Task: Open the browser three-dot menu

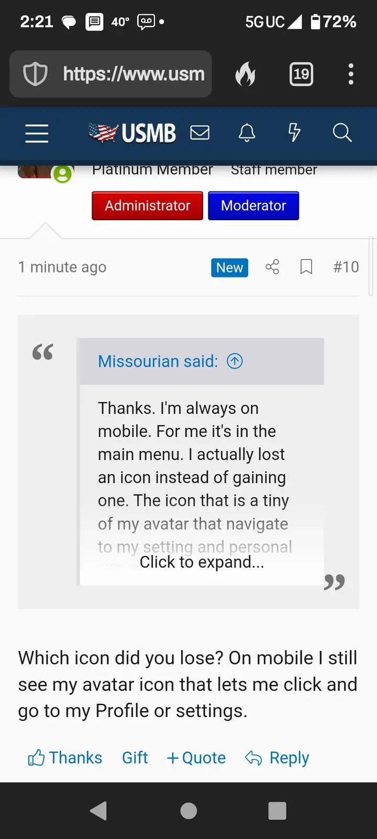Action: click(351, 74)
